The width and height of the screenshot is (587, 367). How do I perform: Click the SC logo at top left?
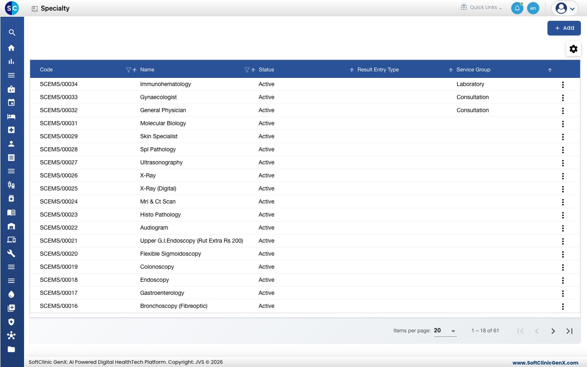[x=12, y=8]
